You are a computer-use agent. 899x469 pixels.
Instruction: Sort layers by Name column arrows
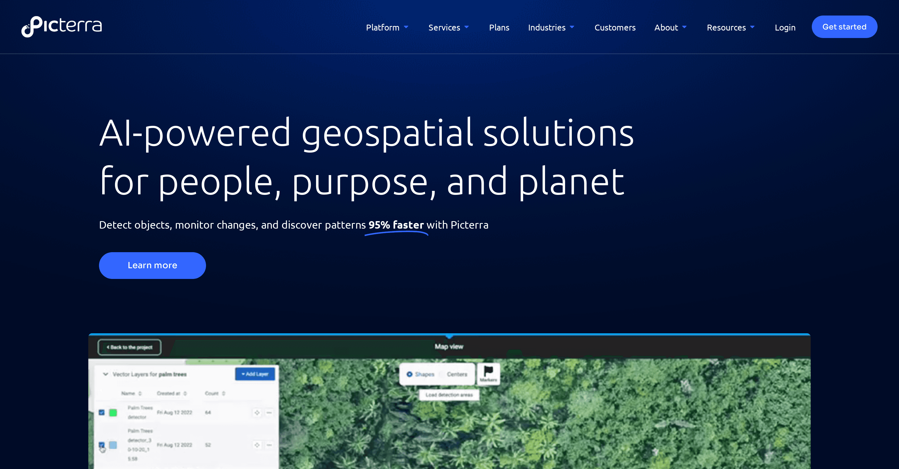[x=140, y=393]
